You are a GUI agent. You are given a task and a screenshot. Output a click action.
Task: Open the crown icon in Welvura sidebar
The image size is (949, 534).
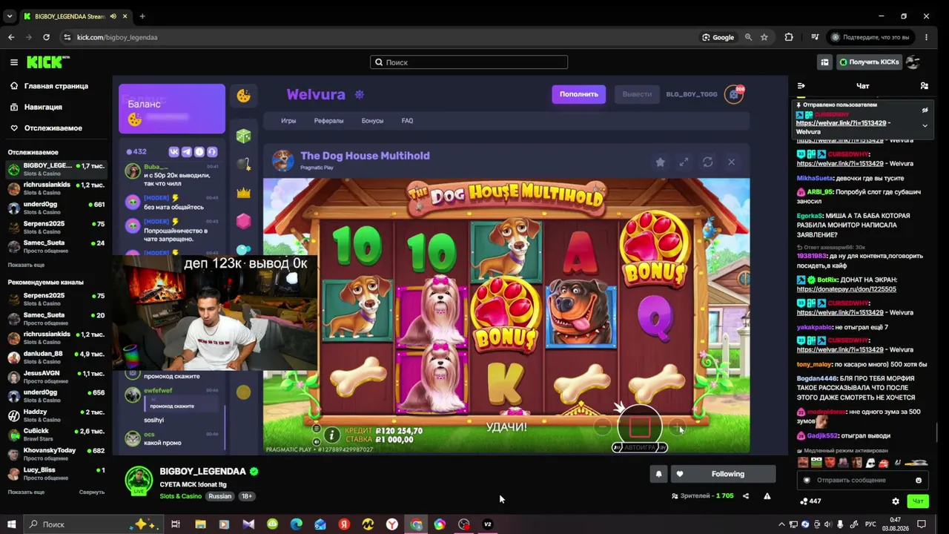point(243,193)
